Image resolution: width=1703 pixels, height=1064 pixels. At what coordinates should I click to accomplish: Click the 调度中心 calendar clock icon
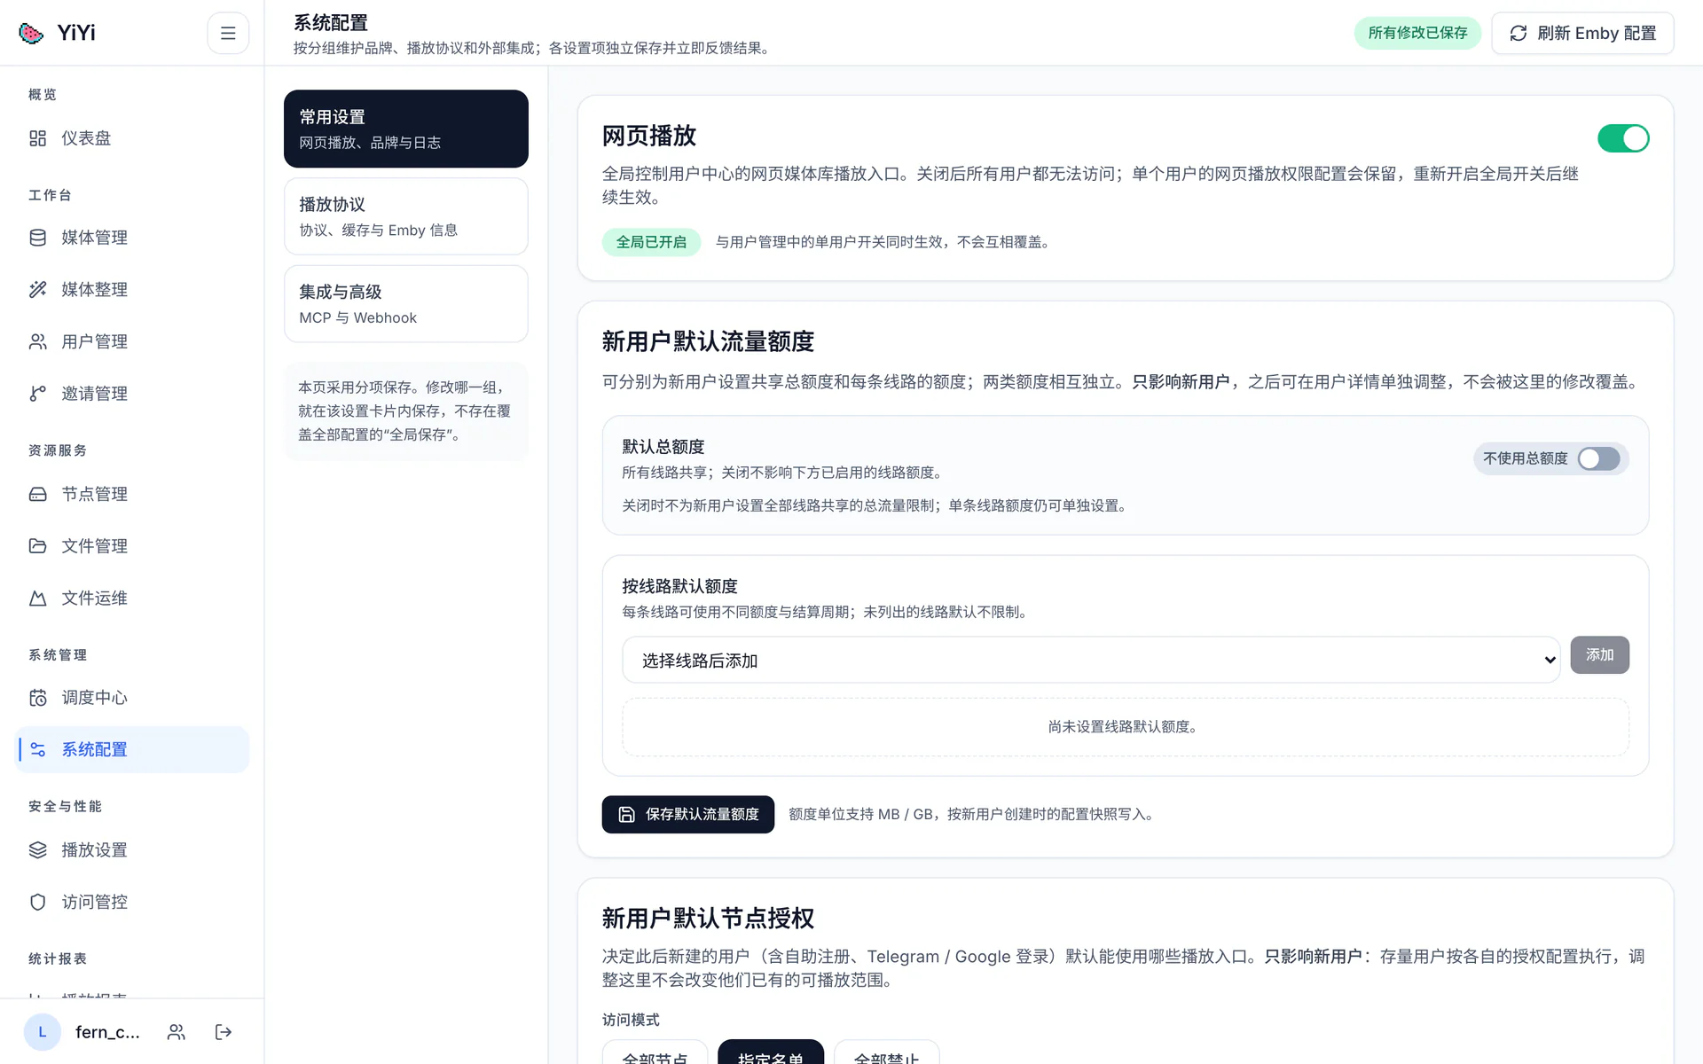(x=37, y=698)
